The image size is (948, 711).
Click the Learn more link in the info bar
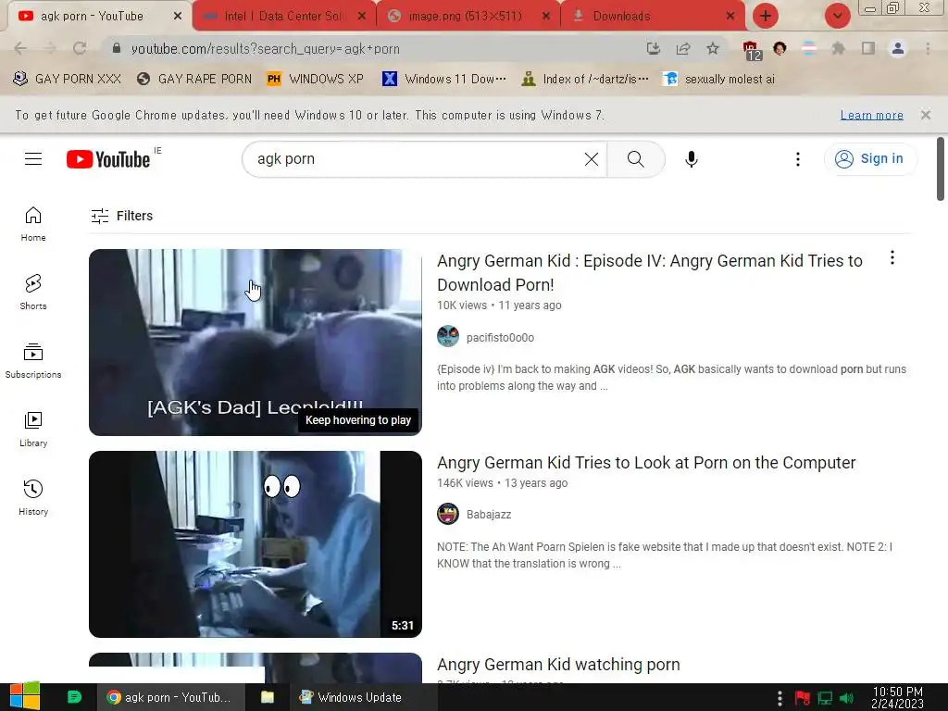click(872, 115)
